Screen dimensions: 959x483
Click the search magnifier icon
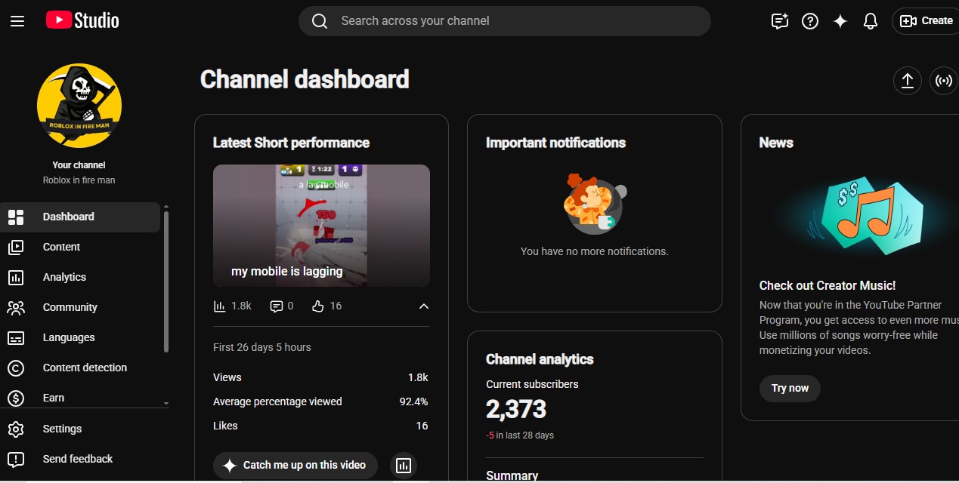click(320, 21)
